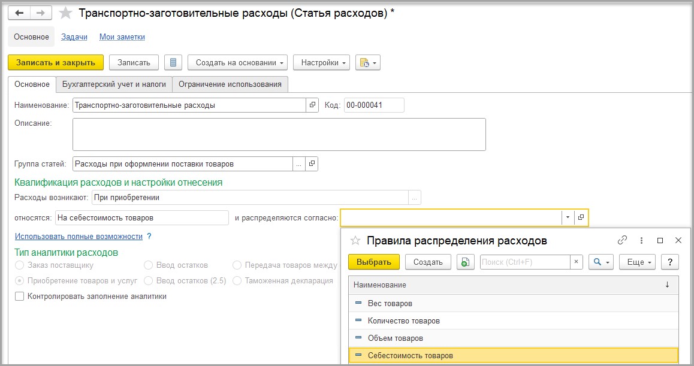
Task: Expand the Создать на основании dropdown
Action: click(x=238, y=62)
